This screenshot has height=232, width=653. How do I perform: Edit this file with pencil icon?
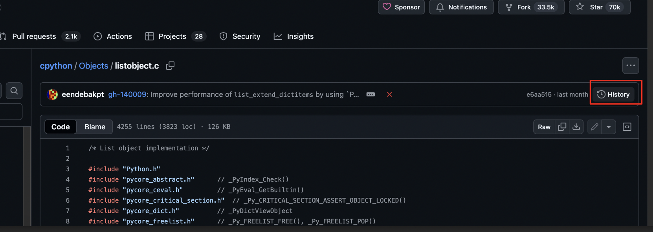pos(594,127)
